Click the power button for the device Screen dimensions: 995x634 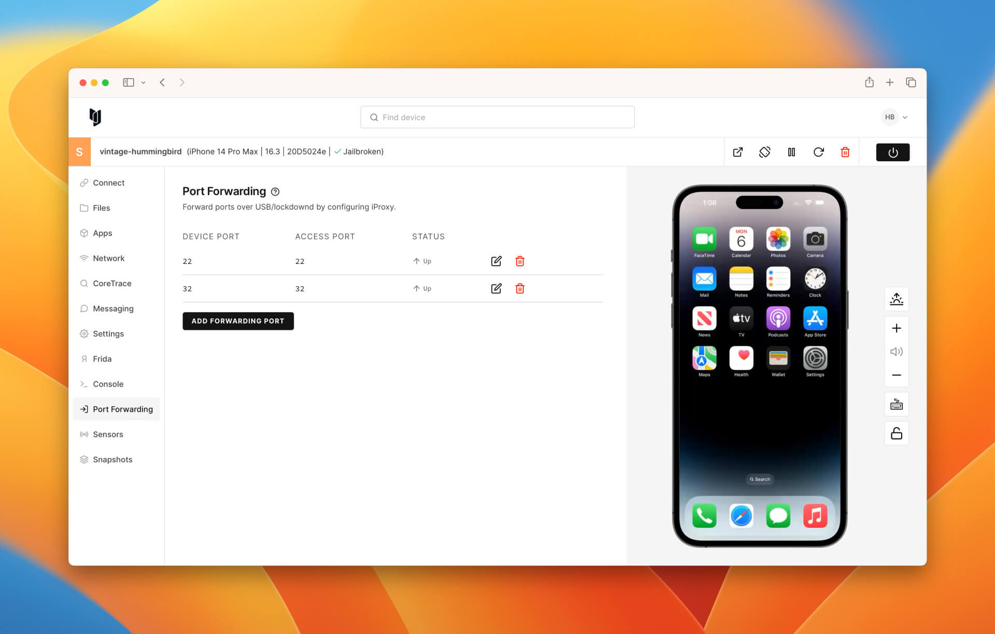coord(892,152)
